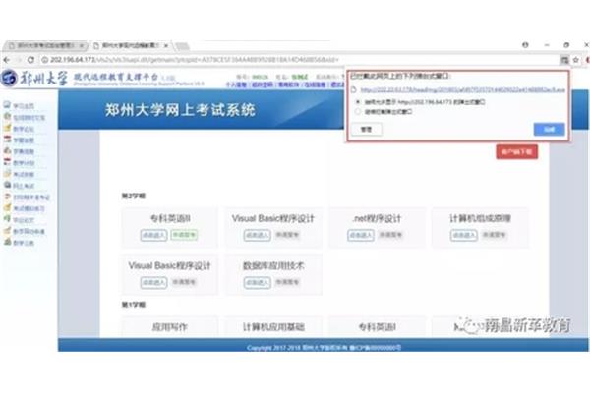Open 毕业论文 icon in the left sidebar
The height and width of the screenshot is (393, 590).
click(7, 219)
